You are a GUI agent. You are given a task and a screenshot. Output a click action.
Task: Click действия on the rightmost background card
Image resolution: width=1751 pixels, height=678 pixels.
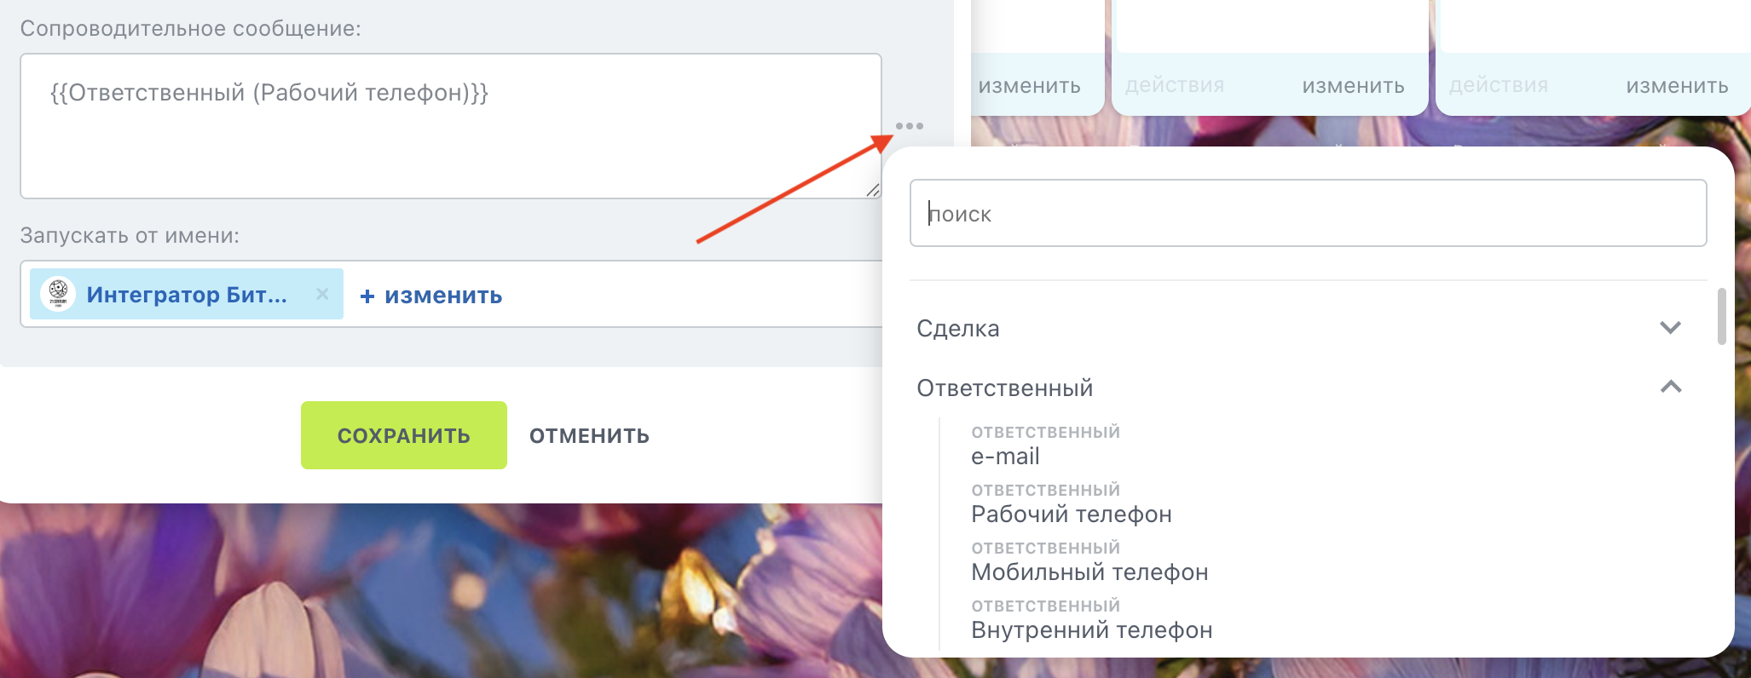click(x=1499, y=85)
